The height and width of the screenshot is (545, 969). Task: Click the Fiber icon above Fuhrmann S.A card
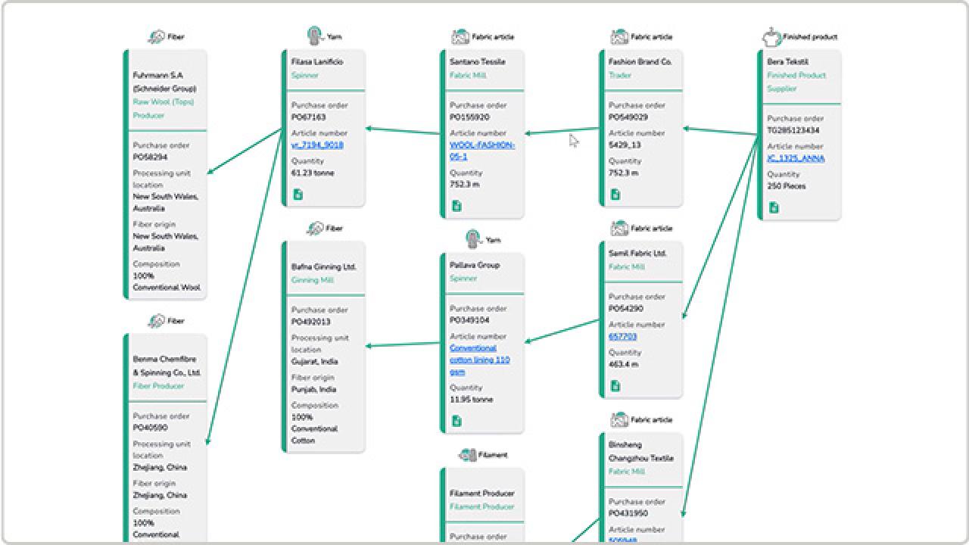tap(157, 37)
